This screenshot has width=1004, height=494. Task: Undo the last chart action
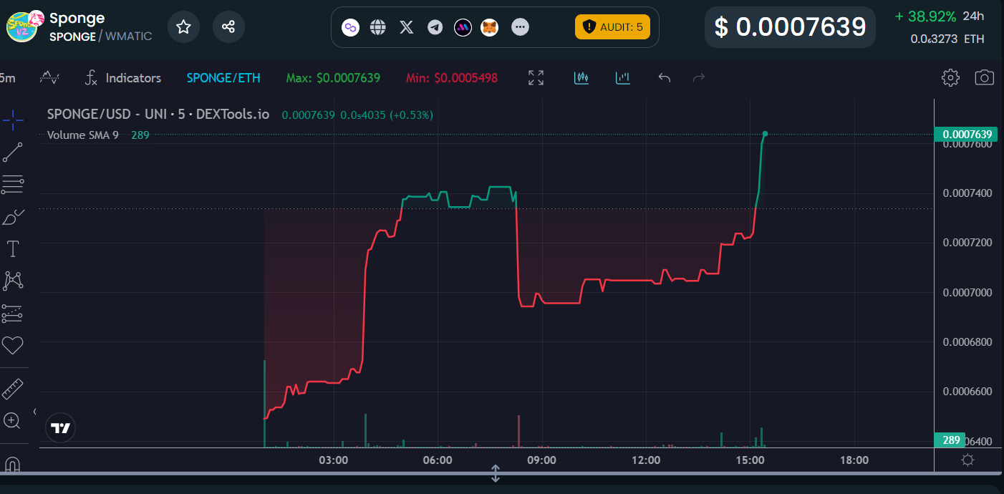tap(665, 77)
